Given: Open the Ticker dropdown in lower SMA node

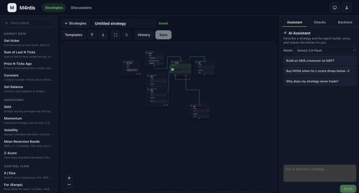Looking at the screenshot, I should tap(158, 94).
